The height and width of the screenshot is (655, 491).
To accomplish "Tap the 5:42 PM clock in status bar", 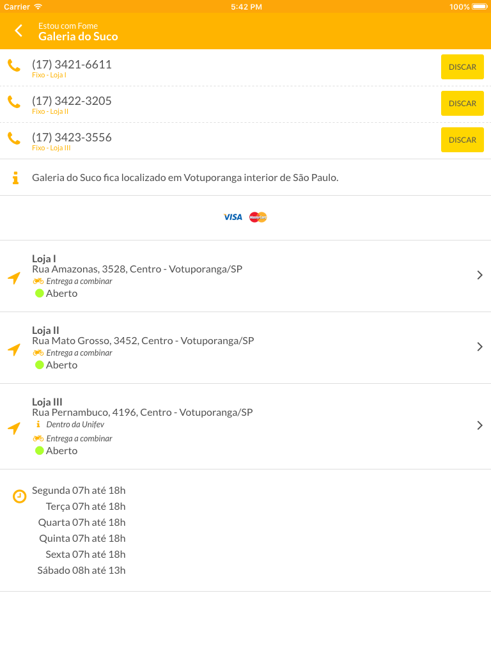I will tap(246, 6).
